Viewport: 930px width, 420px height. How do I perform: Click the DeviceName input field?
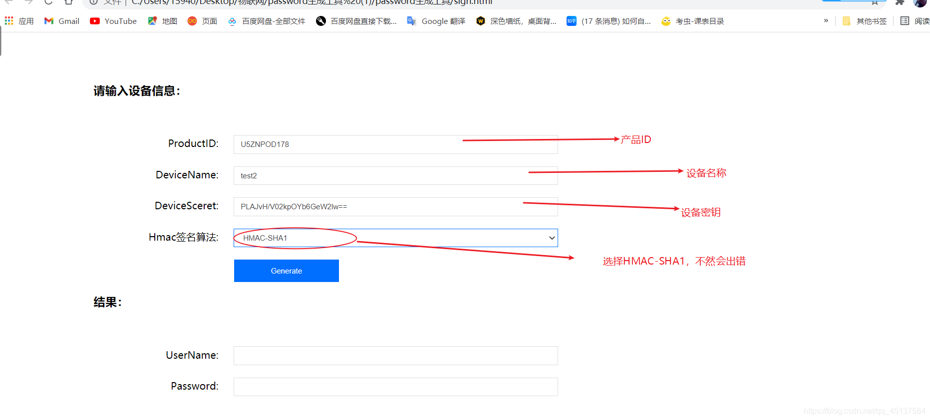click(x=395, y=175)
